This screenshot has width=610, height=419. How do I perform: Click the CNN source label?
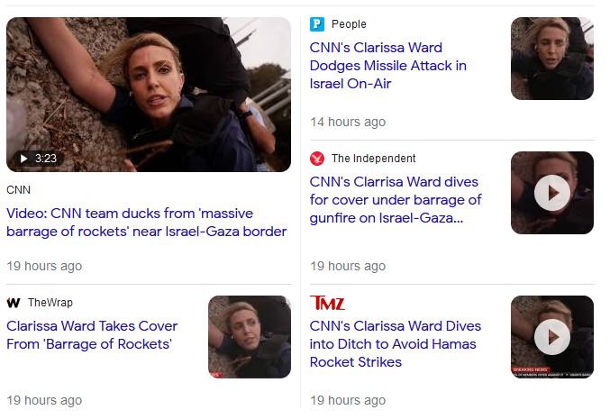coord(18,190)
